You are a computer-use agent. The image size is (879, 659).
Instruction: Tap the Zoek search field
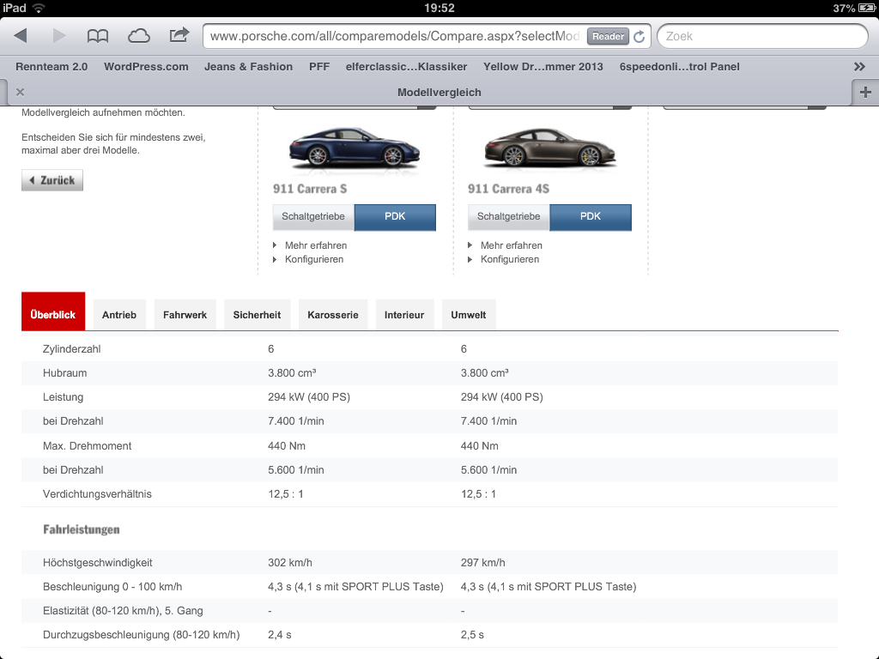coord(762,36)
